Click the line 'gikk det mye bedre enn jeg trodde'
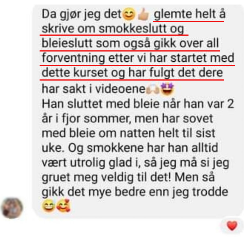This screenshot has width=244, height=246. [135, 192]
